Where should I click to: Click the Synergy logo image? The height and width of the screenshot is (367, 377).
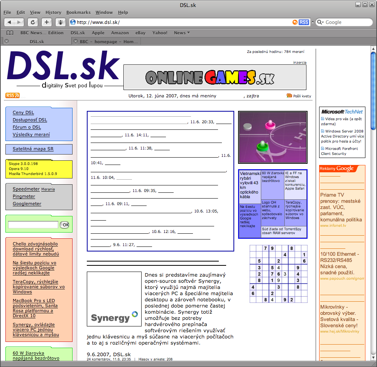click(x=114, y=299)
